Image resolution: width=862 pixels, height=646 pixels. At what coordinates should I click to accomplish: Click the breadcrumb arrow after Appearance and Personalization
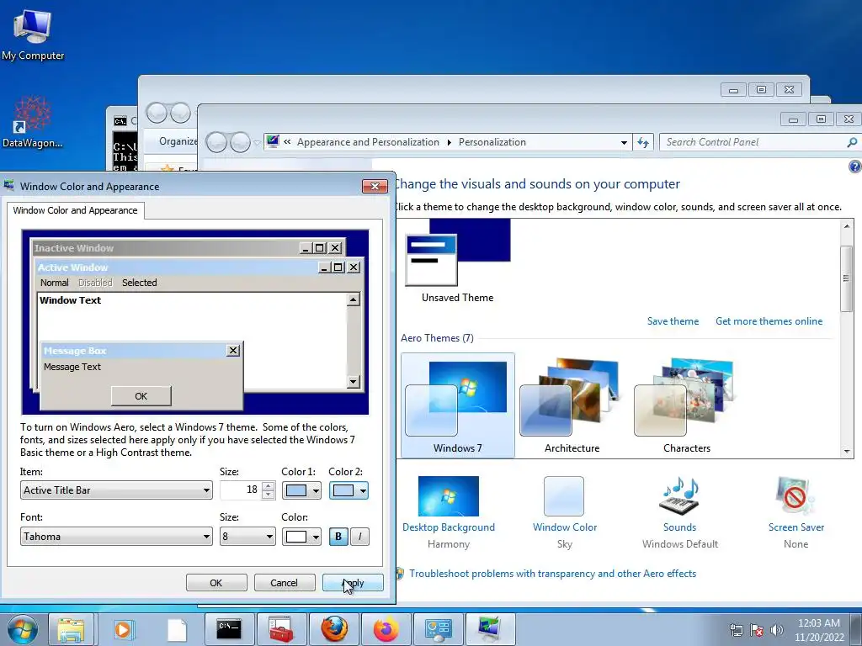pyautogui.click(x=449, y=142)
